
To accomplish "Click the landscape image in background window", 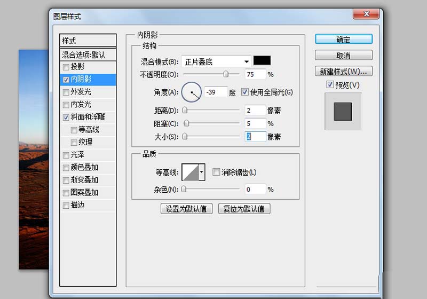I will pos(34,160).
